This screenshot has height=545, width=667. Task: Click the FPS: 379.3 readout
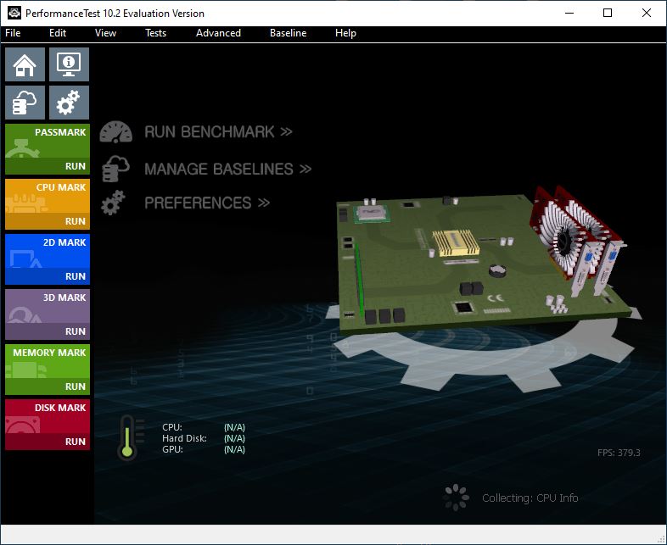(x=619, y=453)
